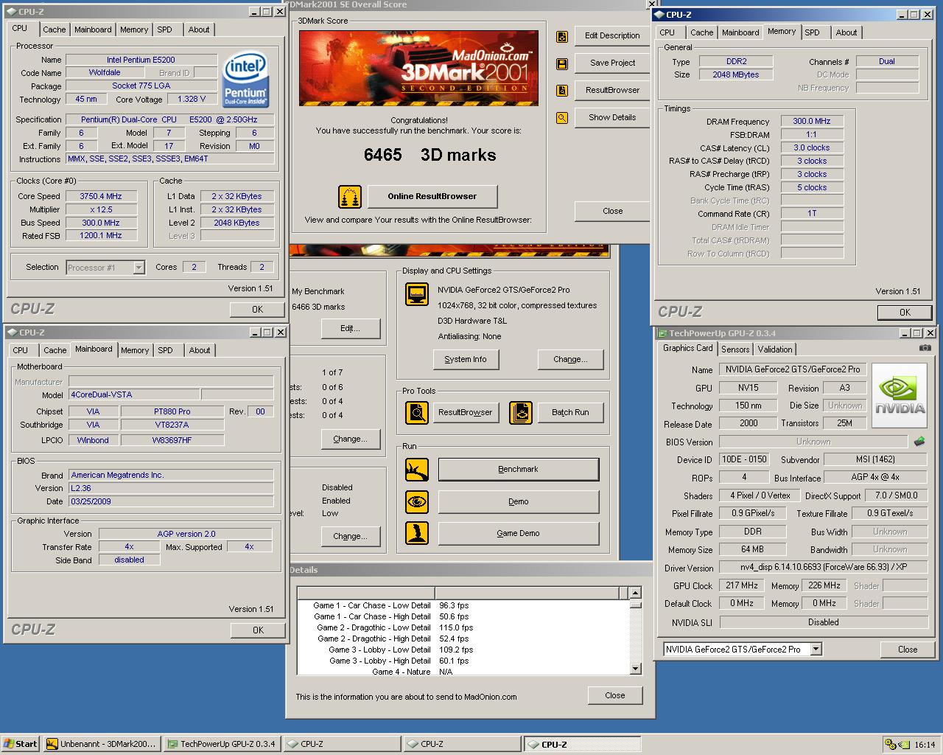
Task: Click the Edit... button under My Benchmark
Action: [x=351, y=328]
